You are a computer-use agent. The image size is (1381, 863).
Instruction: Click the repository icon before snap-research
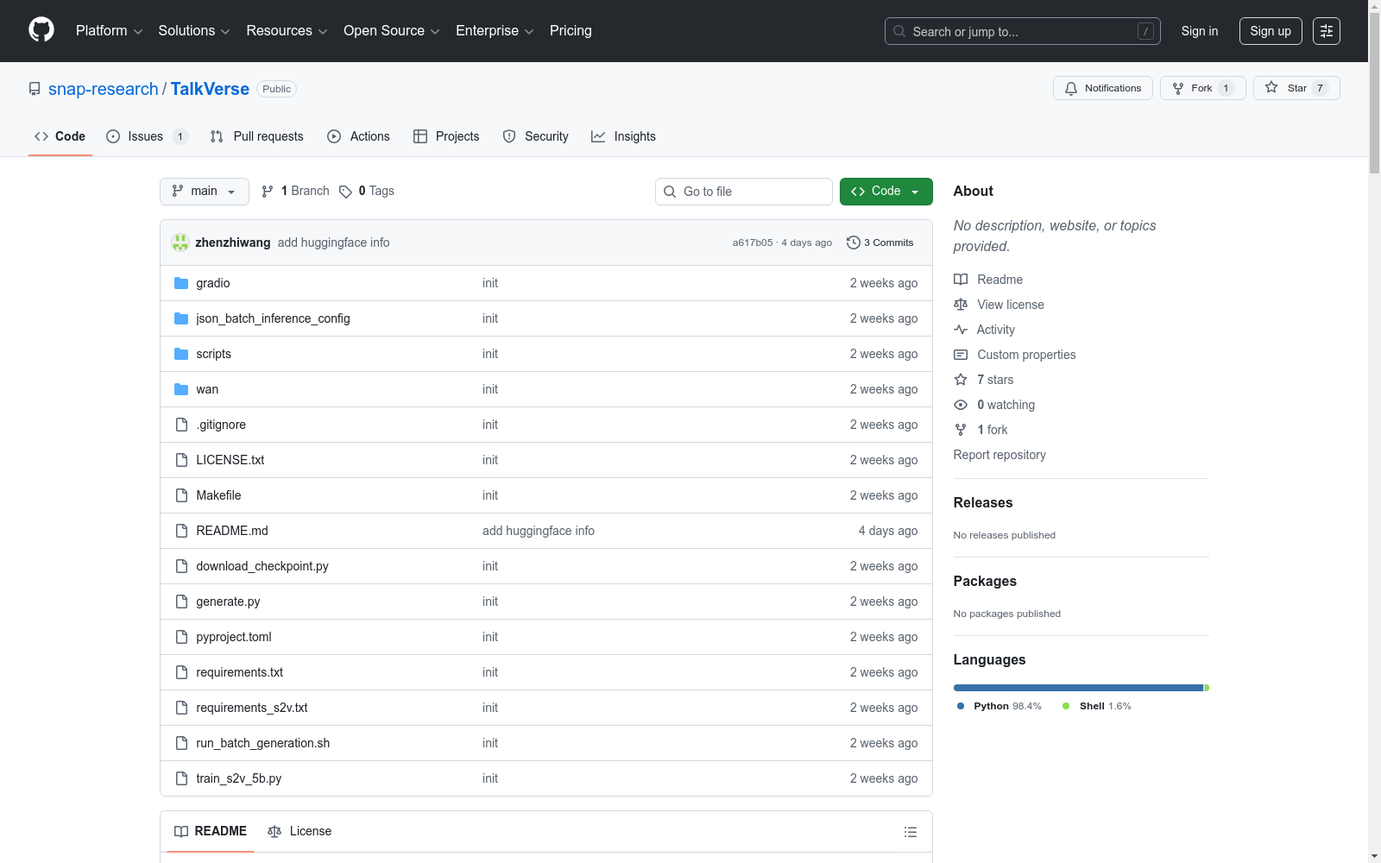(35, 89)
